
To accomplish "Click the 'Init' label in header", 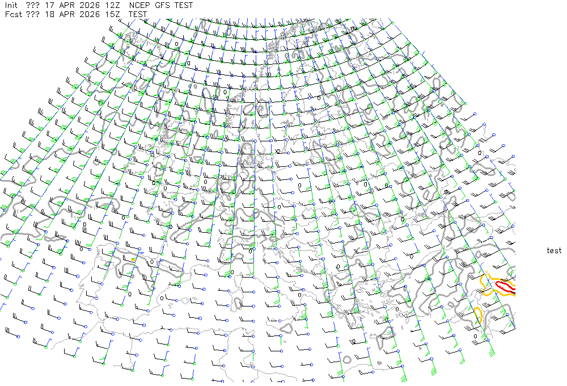I will [x=12, y=5].
